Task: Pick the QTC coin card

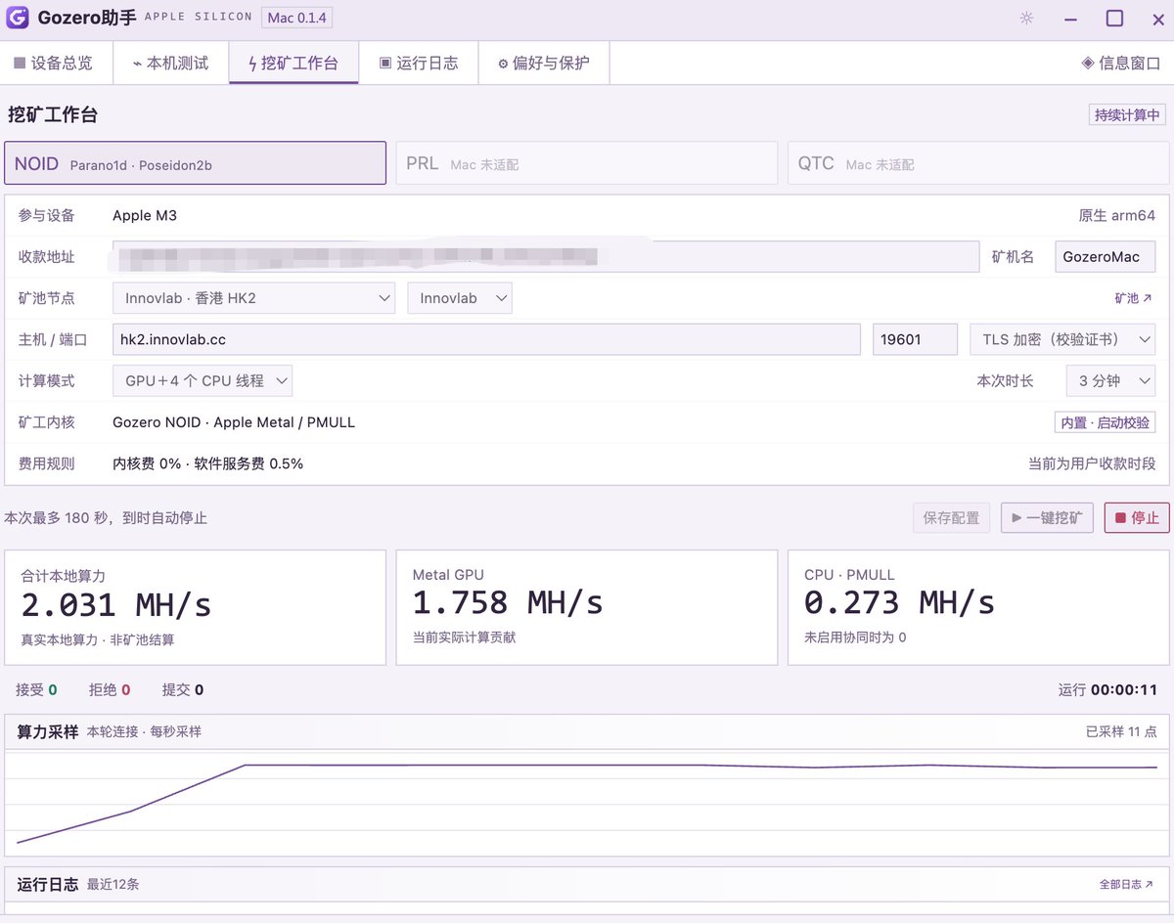Action: 978,163
